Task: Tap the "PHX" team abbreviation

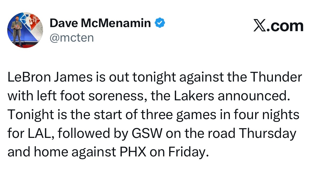Action: click(132, 153)
